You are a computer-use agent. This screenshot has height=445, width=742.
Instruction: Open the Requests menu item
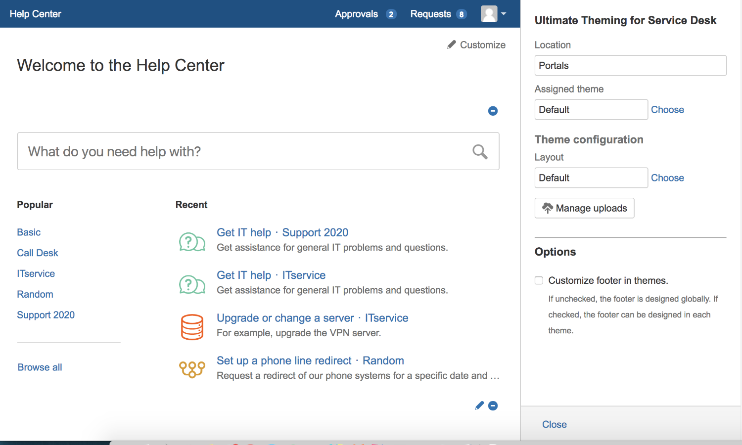(x=430, y=14)
